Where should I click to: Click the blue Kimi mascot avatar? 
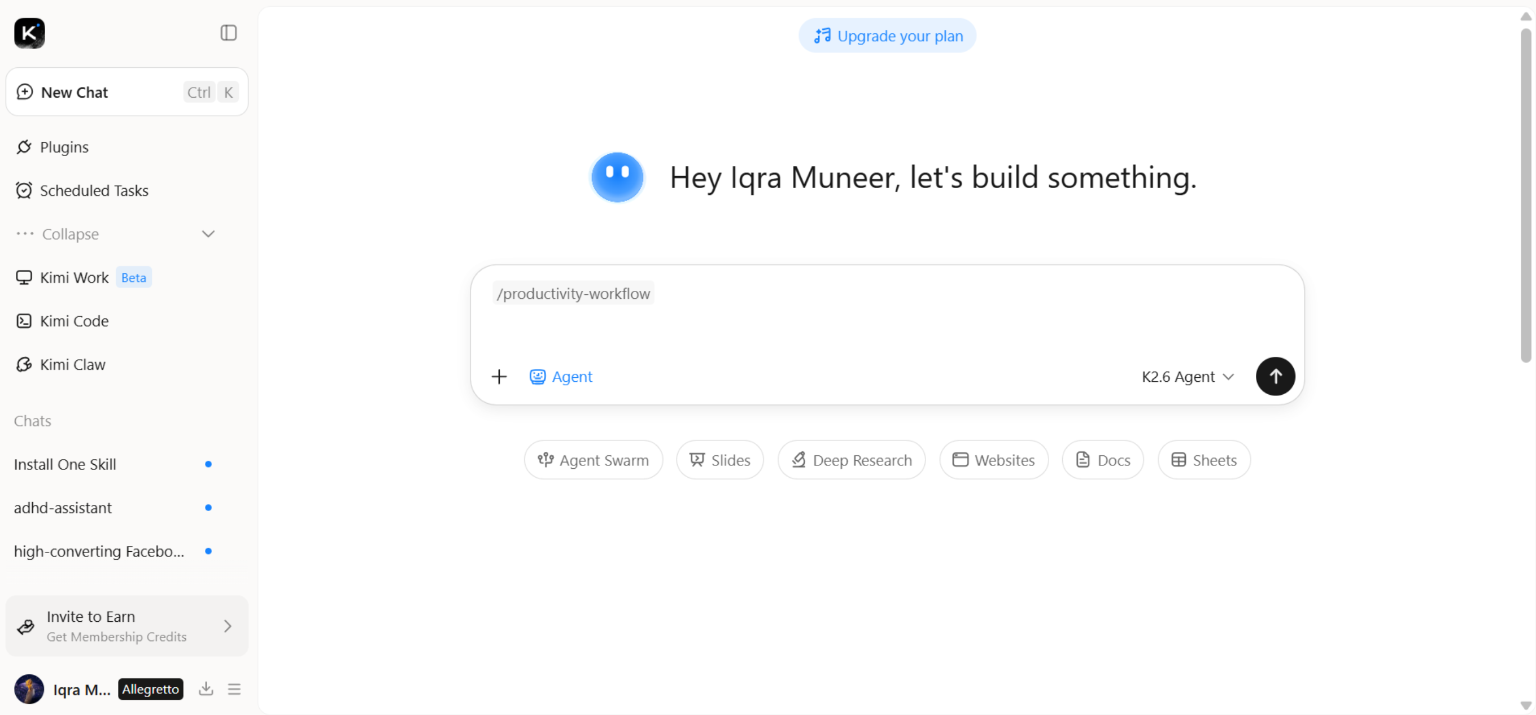tap(617, 177)
